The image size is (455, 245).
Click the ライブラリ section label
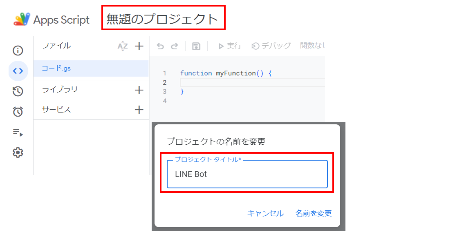[60, 89]
